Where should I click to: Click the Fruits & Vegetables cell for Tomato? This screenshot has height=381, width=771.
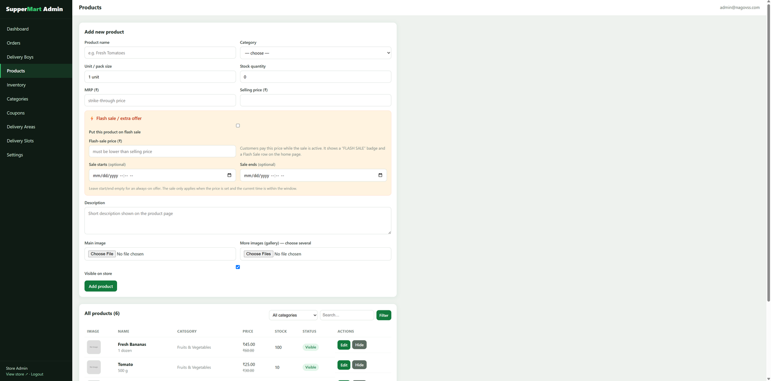[194, 368]
